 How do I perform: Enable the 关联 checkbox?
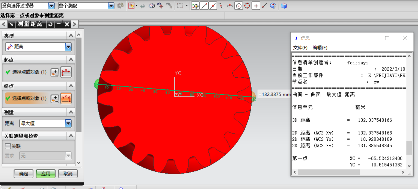8,146
